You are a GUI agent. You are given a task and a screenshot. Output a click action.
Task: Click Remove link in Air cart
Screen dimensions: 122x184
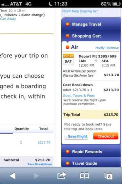pos(113,48)
